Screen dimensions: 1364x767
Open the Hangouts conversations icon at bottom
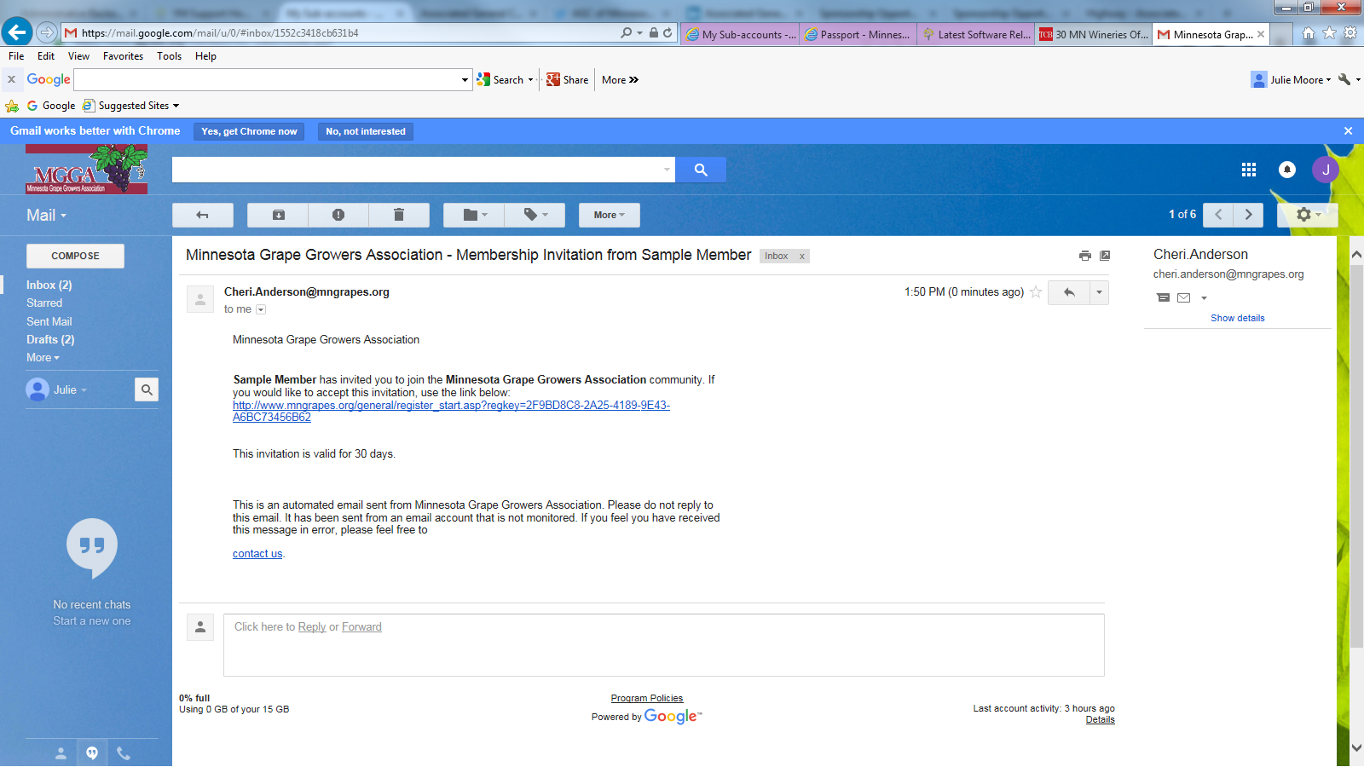tap(92, 753)
